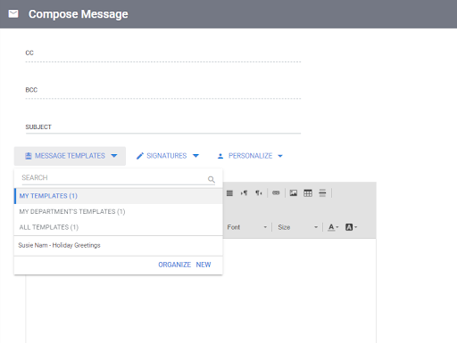Open the background color picker

coord(351,227)
